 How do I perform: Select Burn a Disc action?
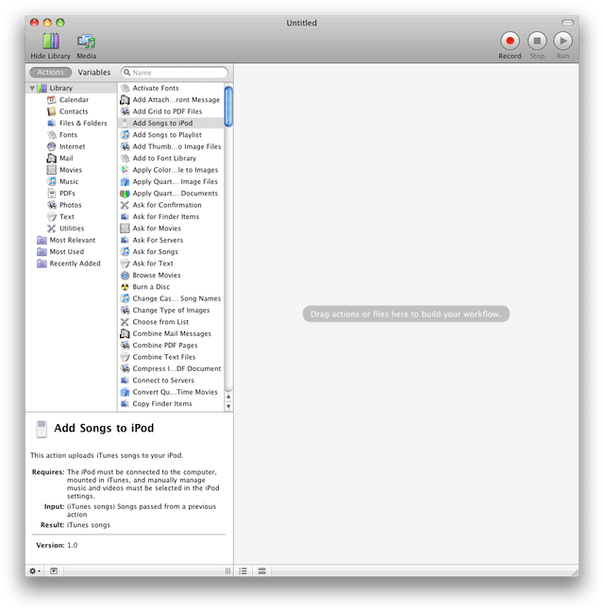tap(171, 287)
